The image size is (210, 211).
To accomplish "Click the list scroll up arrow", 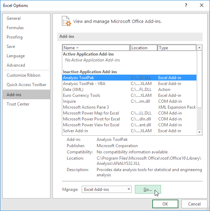I will click(x=199, y=48).
